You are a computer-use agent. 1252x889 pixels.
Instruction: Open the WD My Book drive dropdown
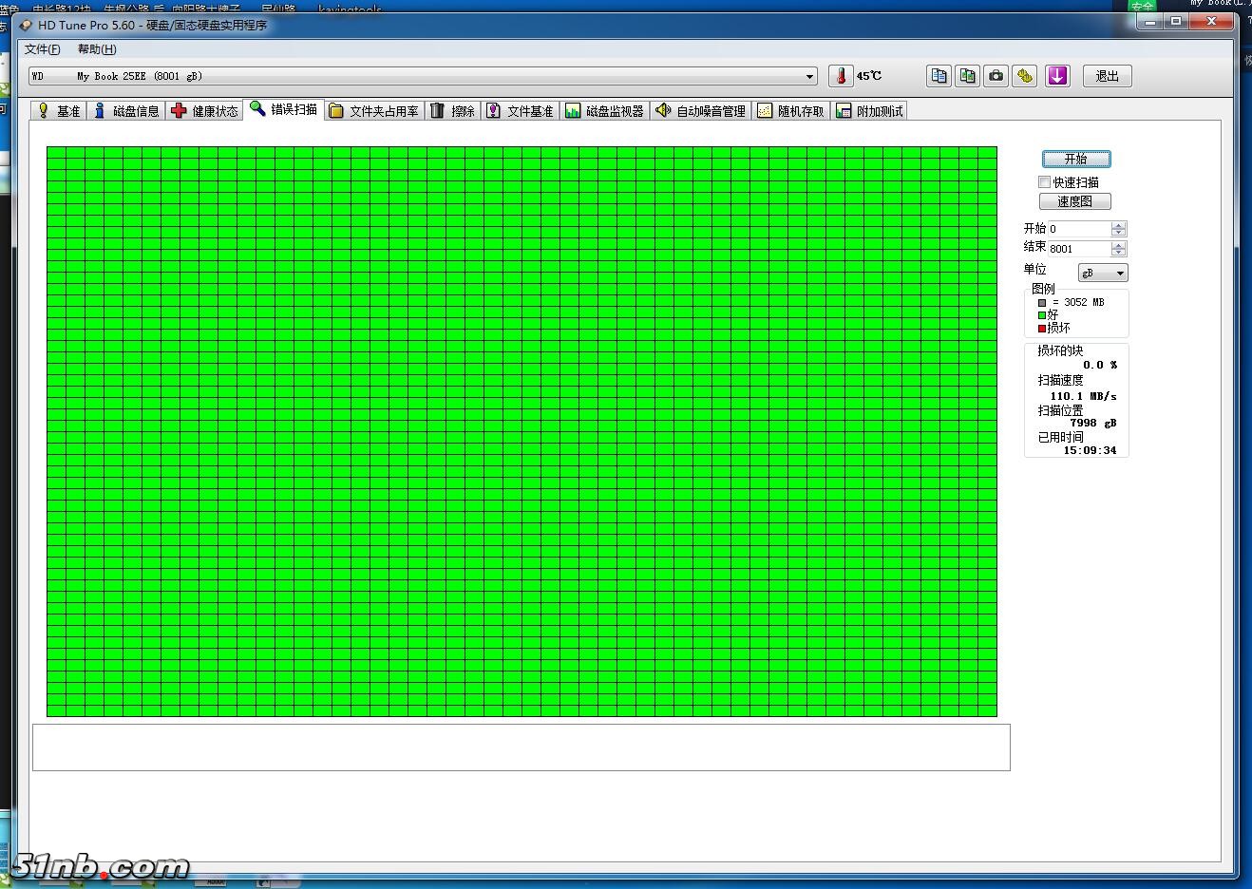(809, 76)
